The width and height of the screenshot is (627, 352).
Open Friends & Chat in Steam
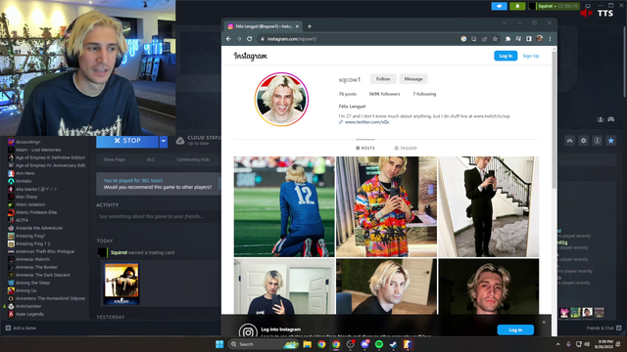[x=603, y=329]
